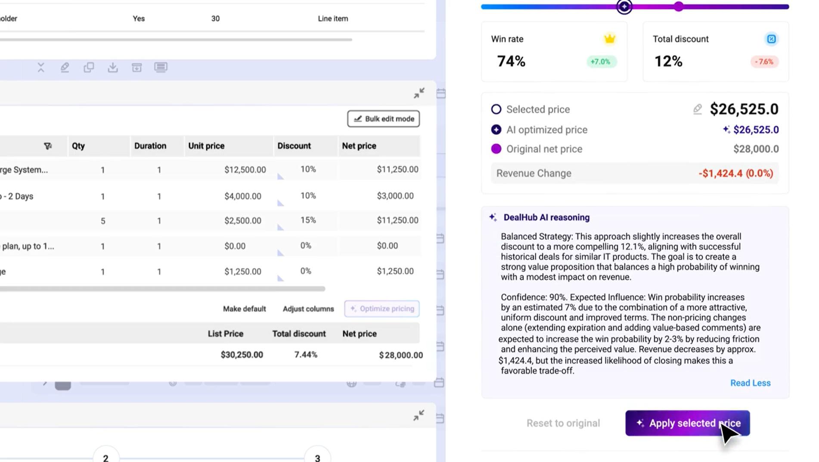Image resolution: width=819 pixels, height=462 pixels.
Task: Click the archive box icon in the toolbar
Action: [137, 68]
